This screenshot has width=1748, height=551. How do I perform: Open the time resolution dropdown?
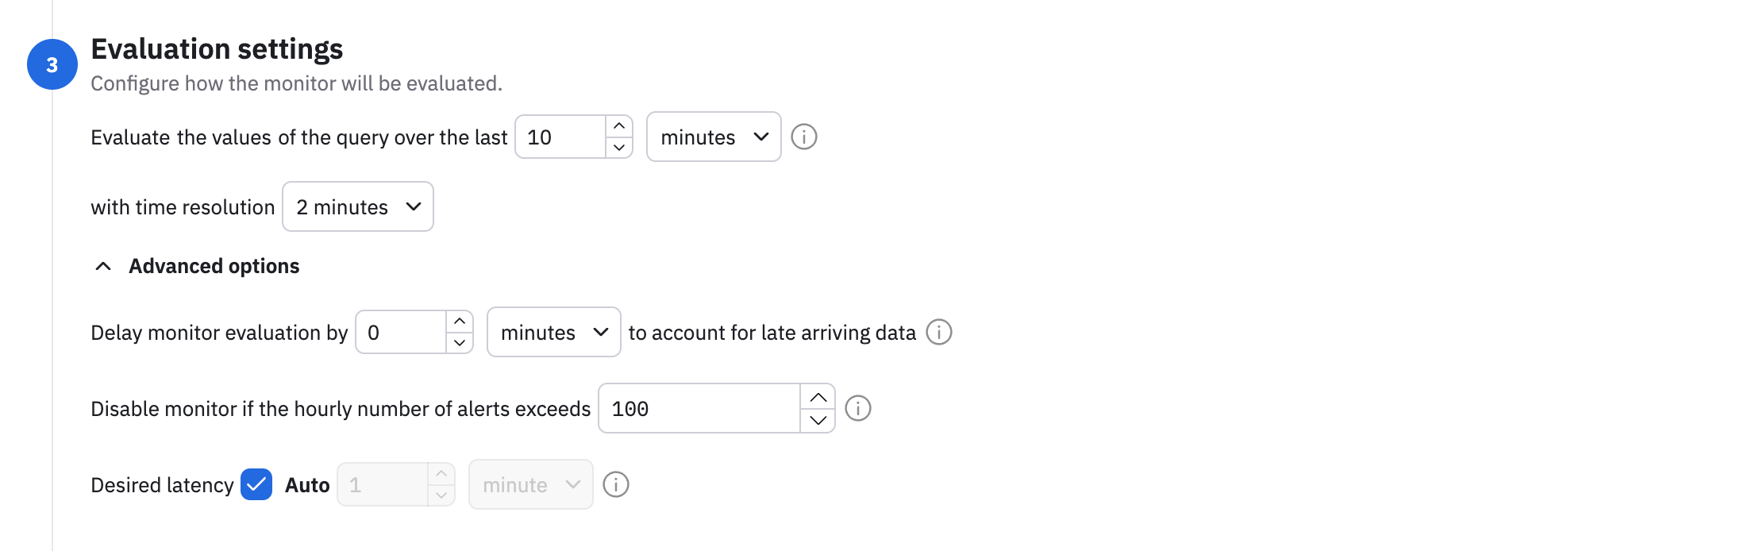tap(358, 207)
